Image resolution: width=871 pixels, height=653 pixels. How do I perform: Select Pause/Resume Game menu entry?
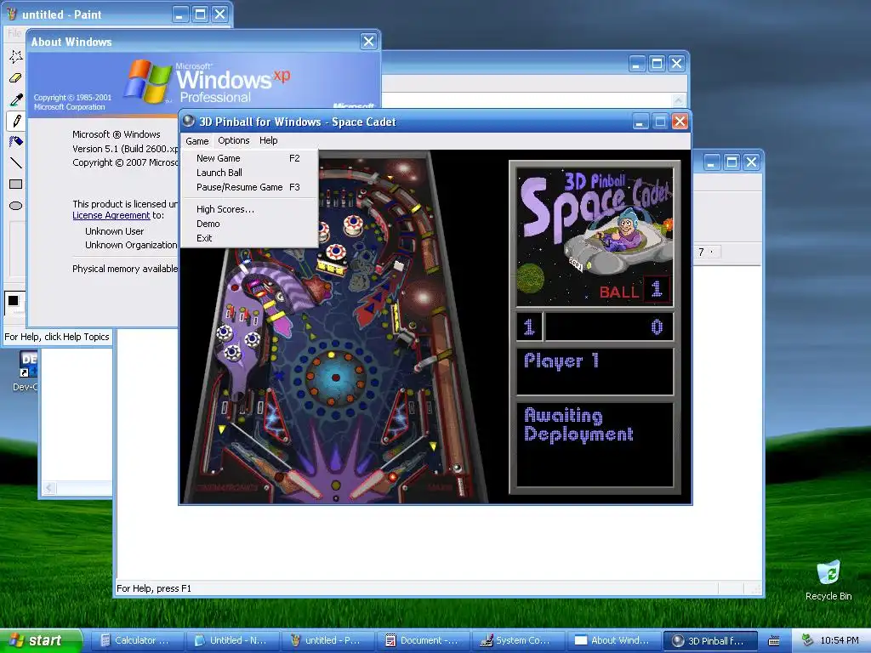click(x=249, y=187)
